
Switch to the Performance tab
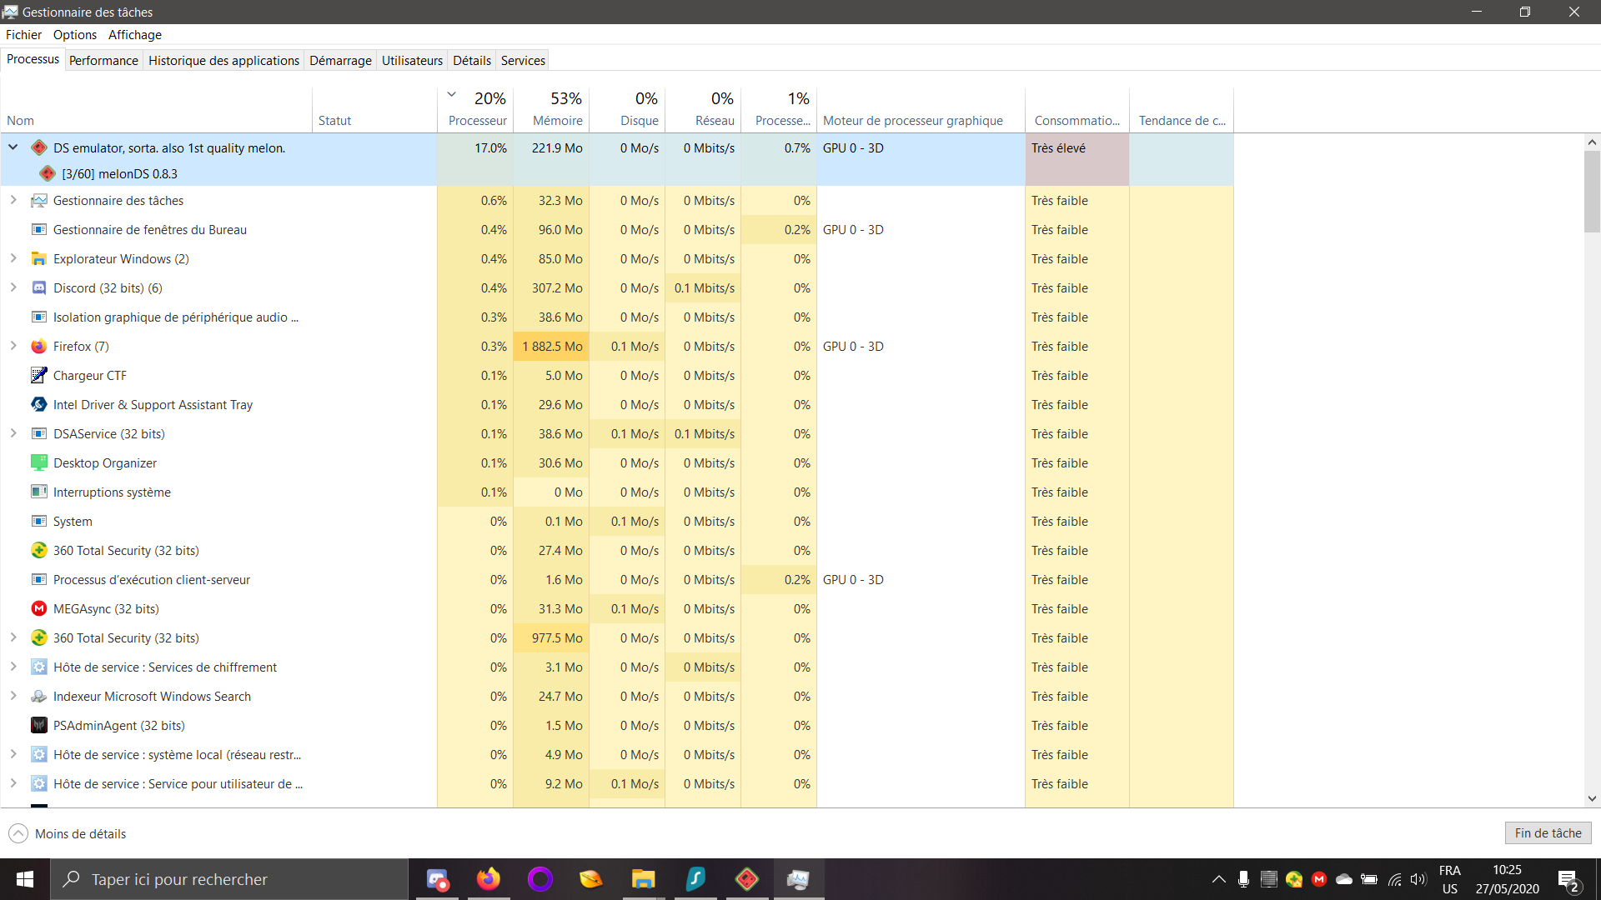pos(103,60)
